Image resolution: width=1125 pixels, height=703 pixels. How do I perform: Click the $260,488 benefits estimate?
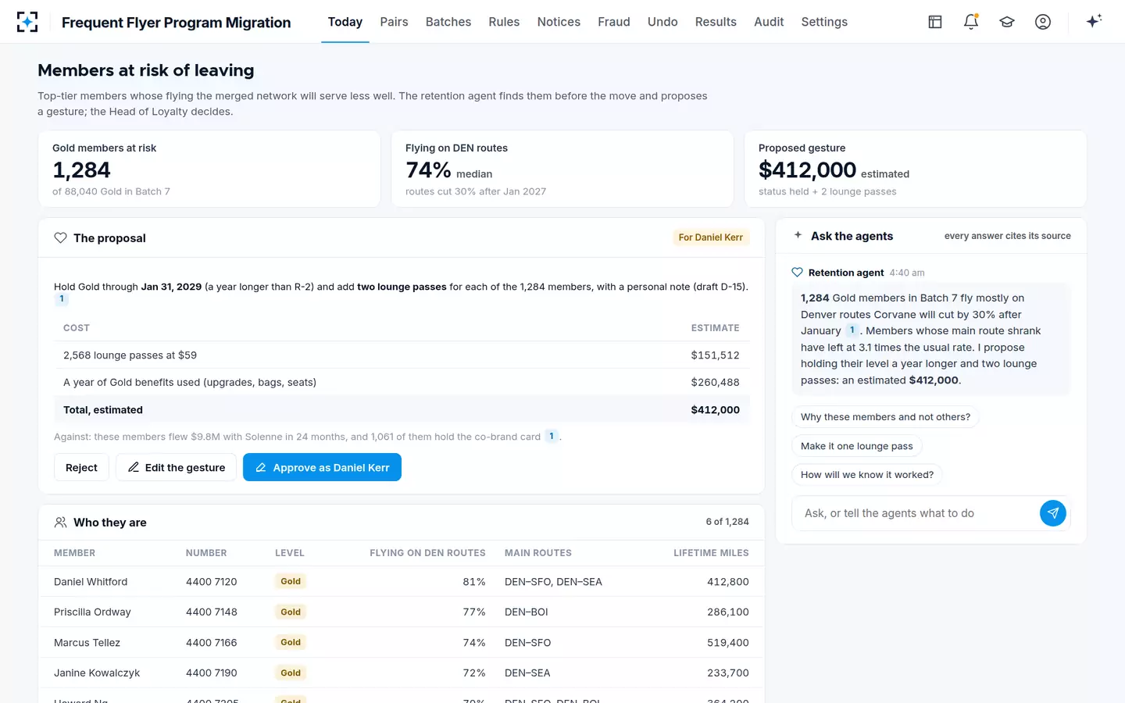tap(715, 383)
